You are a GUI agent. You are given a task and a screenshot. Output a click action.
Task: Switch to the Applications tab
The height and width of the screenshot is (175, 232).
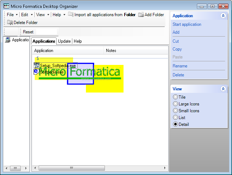tap(44, 41)
